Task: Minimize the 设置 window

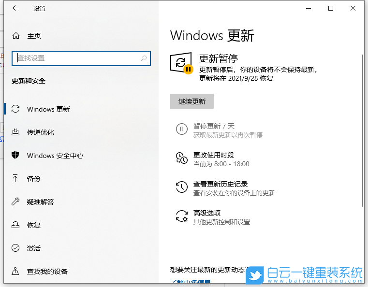Action: click(309, 8)
